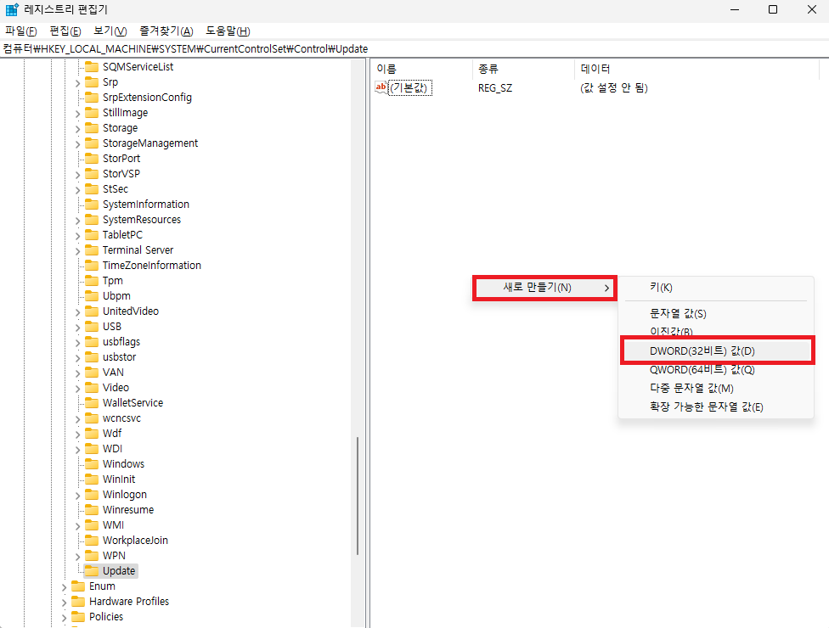Select the WorkplaceJoin key
Viewport: 829px width, 628px height.
click(135, 541)
